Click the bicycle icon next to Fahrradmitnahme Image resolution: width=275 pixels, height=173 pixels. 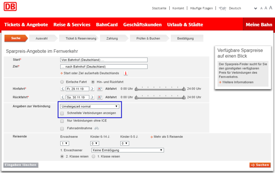coord(97,128)
